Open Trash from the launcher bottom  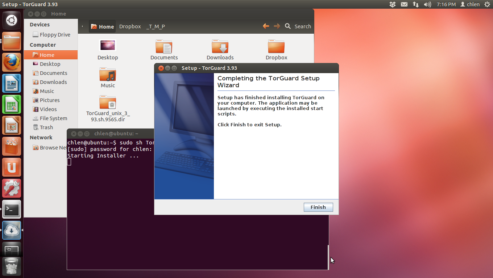coord(12,266)
